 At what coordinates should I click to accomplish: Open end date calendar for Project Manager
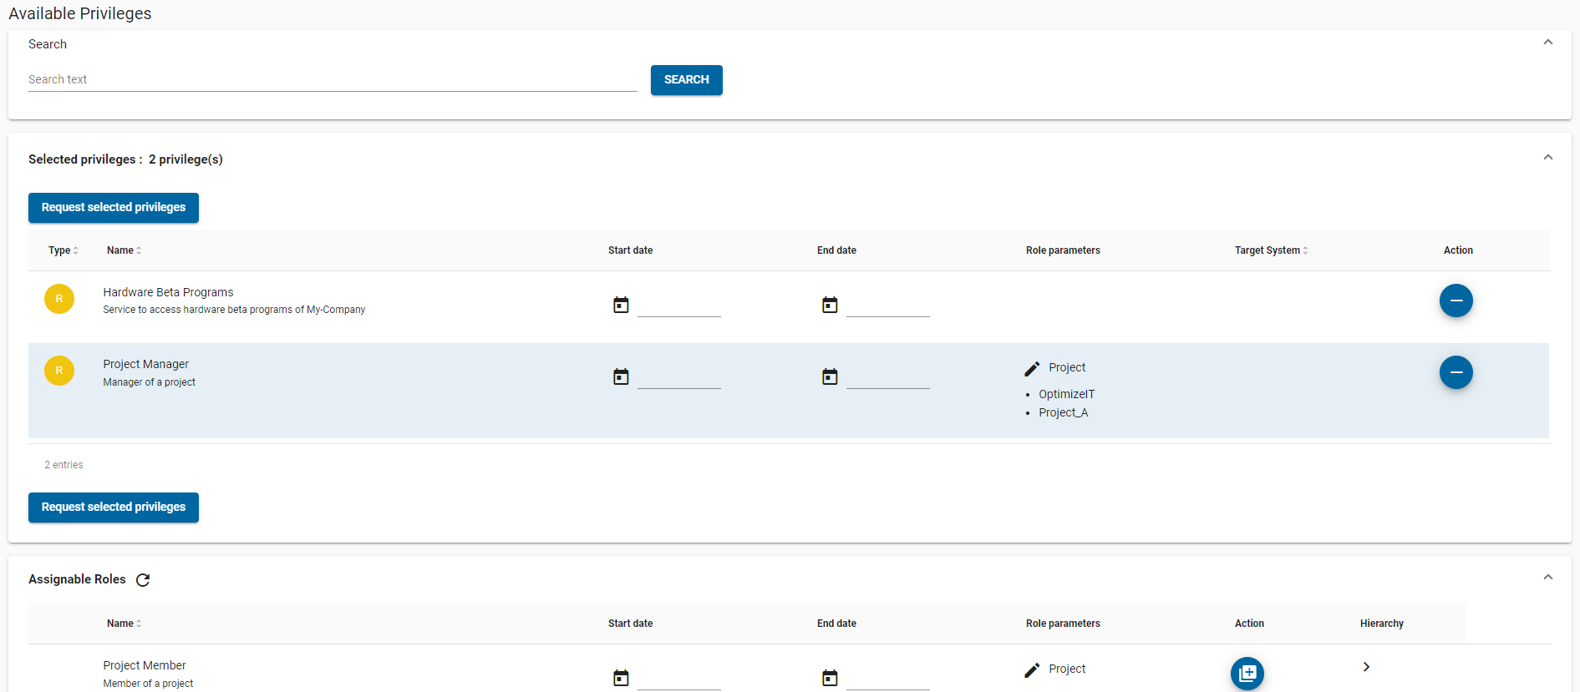click(830, 376)
